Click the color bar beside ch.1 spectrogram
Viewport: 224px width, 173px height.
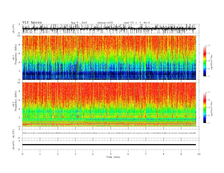[204, 61]
